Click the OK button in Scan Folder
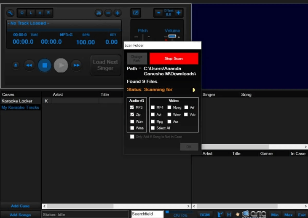The height and width of the screenshot is (218, 308). [189, 147]
